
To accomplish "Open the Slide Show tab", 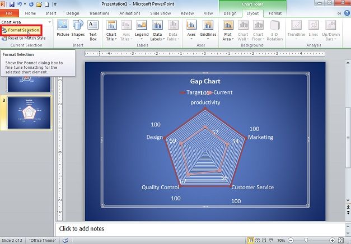I will pyautogui.click(x=161, y=13).
